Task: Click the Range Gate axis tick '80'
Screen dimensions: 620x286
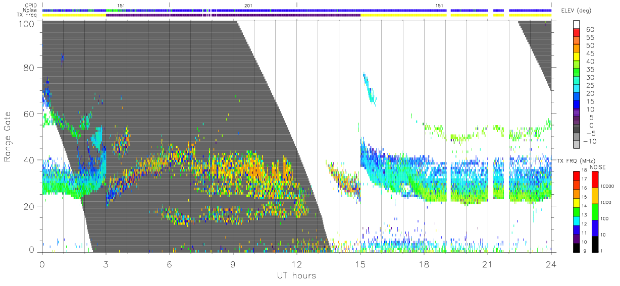Action: point(30,68)
